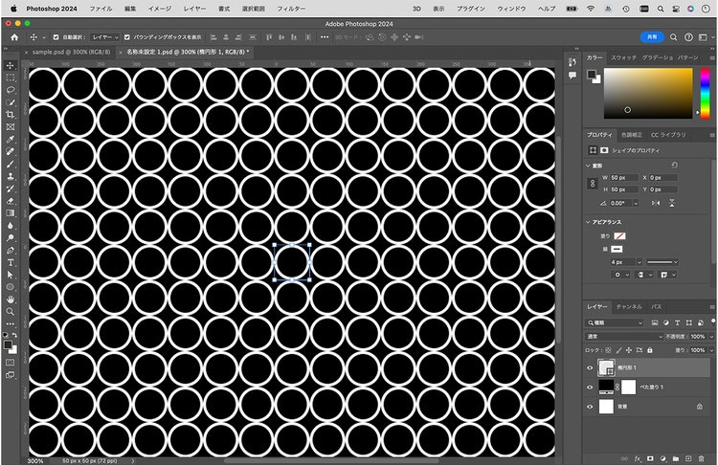Create new fill or adjustment layer
The width and height of the screenshot is (718, 465).
click(x=662, y=458)
